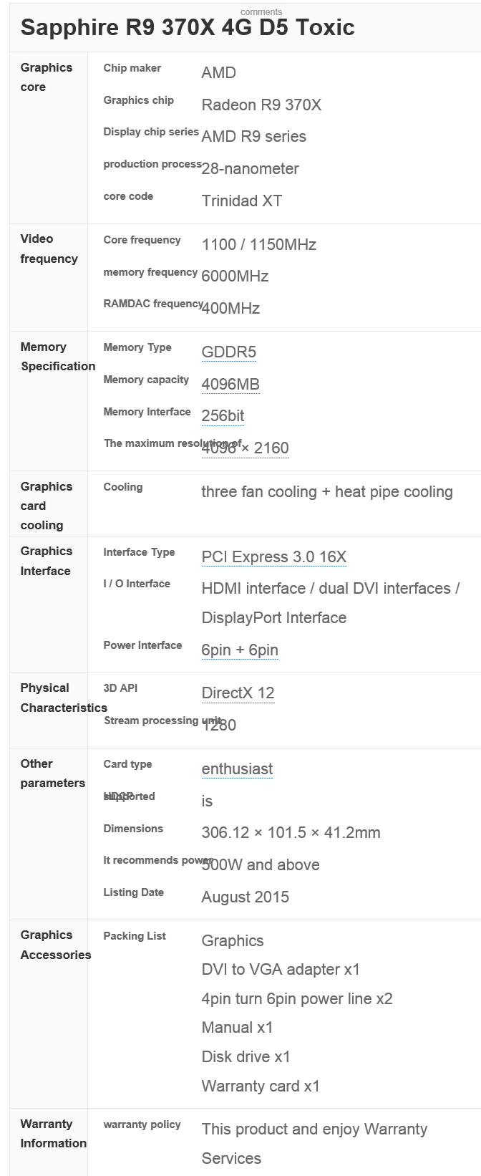This screenshot has width=481, height=1176.
Task: Select the Radeon R9 370X chip value
Action: pyautogui.click(x=261, y=105)
